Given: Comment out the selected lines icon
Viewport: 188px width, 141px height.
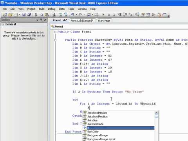Looking at the screenshot, I should 60,14.
